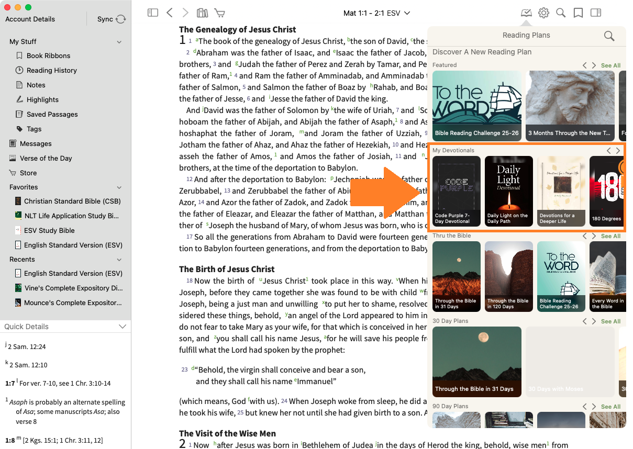Show next 90 Day Plans arrow
The image size is (633, 449).
coord(594,407)
